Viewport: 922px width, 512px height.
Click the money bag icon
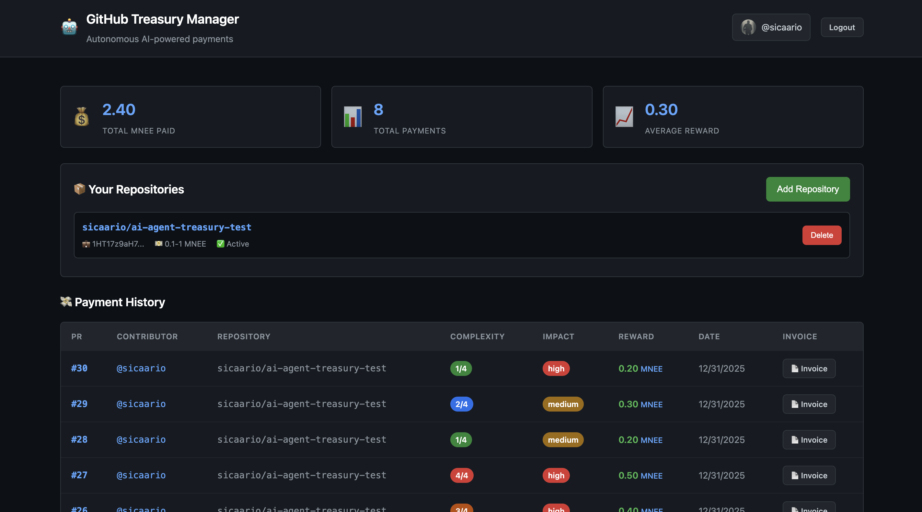click(x=82, y=117)
